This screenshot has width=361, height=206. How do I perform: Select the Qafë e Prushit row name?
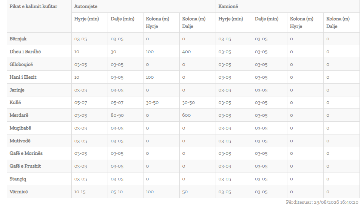pos(25,166)
